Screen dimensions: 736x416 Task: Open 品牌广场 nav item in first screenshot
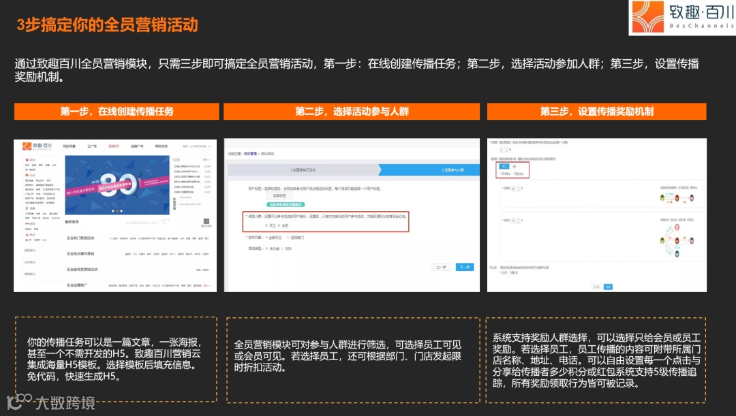click(x=137, y=146)
